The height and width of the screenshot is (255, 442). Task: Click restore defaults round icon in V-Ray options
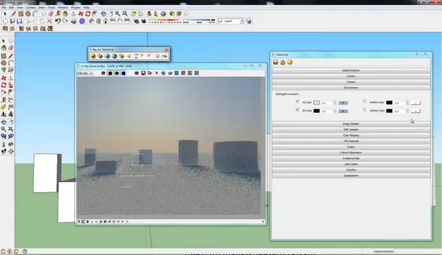[290, 63]
